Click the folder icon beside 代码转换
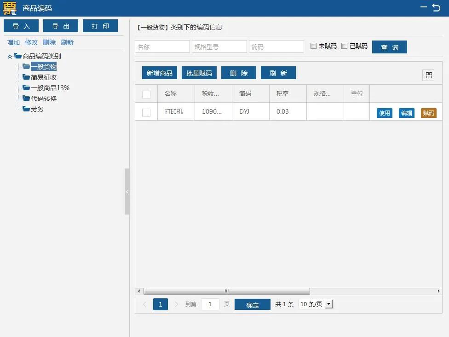 point(26,99)
